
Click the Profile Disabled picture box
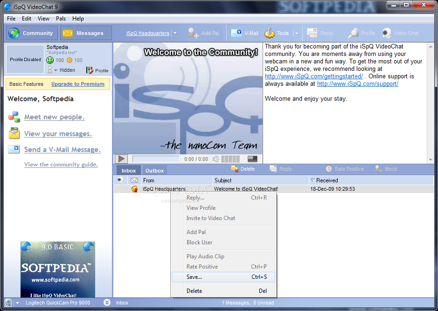pyautogui.click(x=25, y=59)
